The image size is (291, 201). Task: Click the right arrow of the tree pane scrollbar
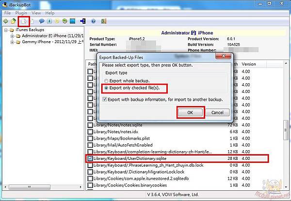click(81, 187)
